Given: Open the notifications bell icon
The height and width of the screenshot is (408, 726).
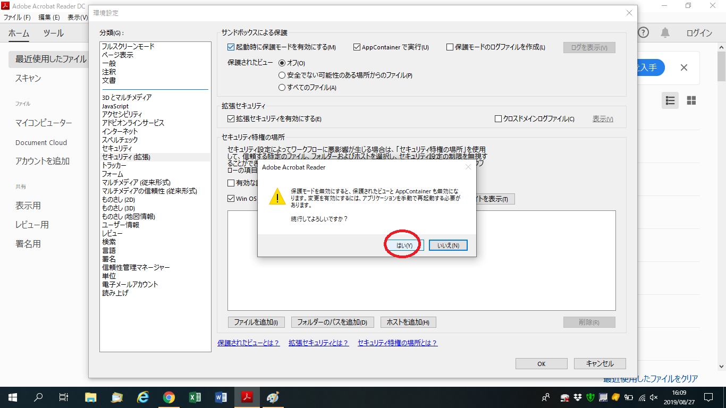Looking at the screenshot, I should pos(665,33).
